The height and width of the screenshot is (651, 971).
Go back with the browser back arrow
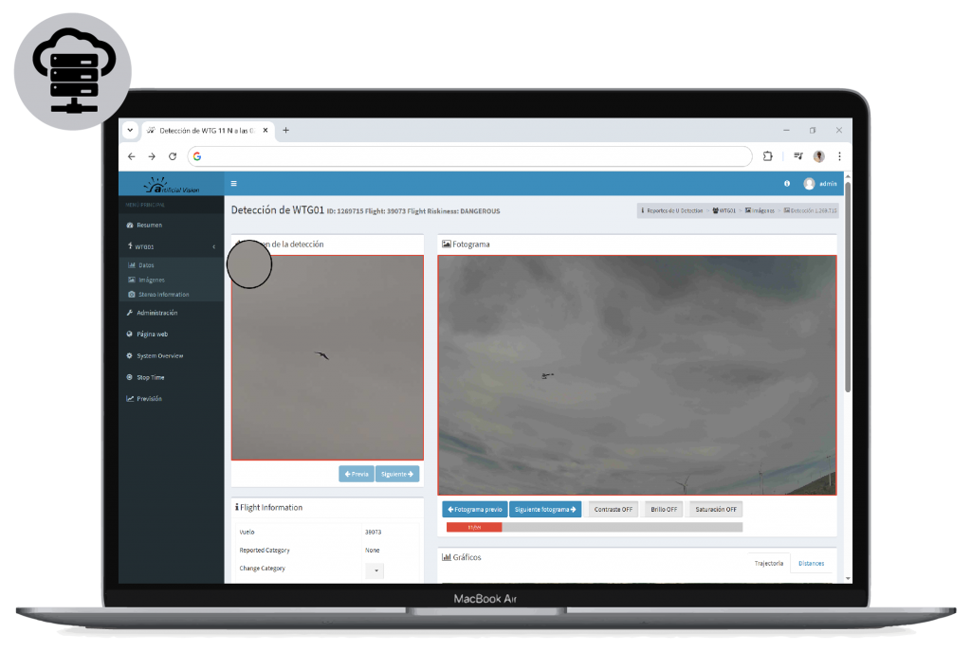point(131,156)
